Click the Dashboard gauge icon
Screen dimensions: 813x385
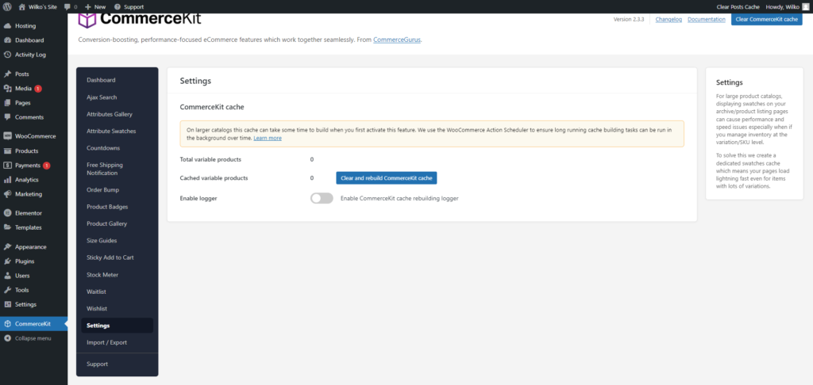tap(7, 40)
